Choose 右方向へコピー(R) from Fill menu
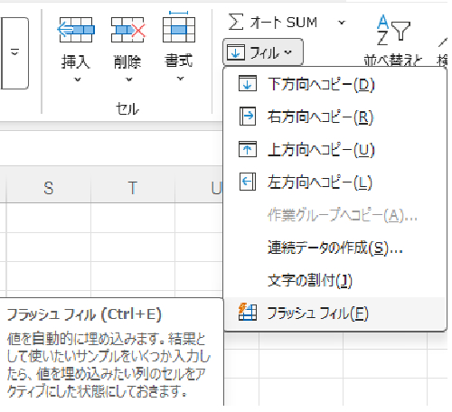This screenshot has width=452, height=412. coord(335,117)
